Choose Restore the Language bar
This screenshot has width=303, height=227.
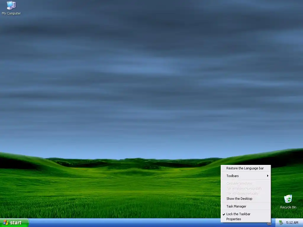[246, 168]
